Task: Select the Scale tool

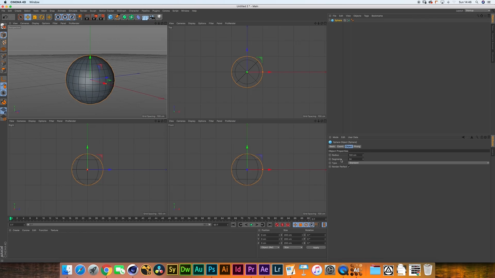Action: (x=35, y=17)
